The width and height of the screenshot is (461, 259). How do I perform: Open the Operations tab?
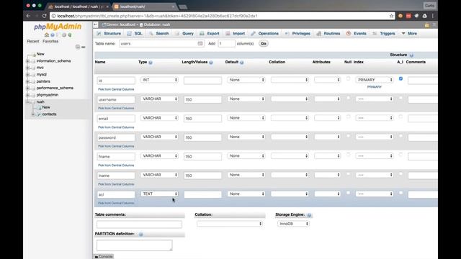tap(265, 34)
